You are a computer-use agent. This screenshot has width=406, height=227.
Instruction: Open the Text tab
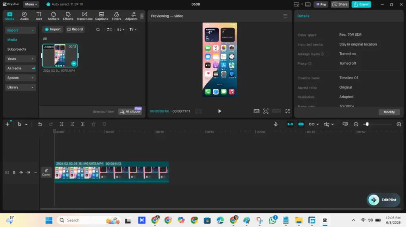tap(39, 16)
